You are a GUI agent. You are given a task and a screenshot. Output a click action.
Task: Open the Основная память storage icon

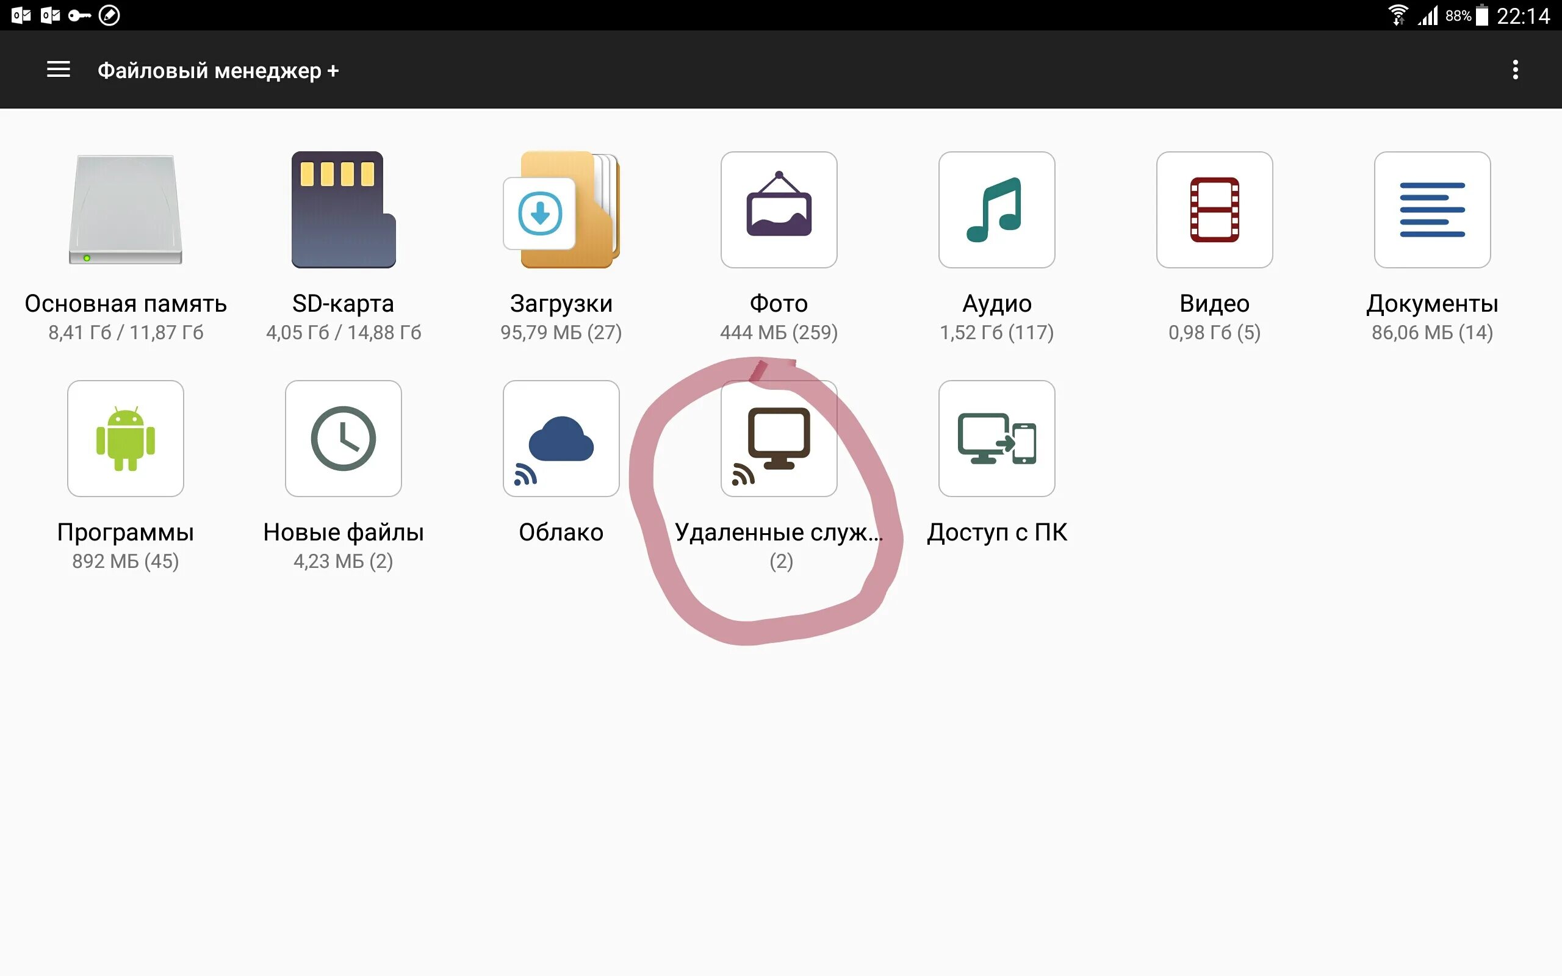point(126,210)
